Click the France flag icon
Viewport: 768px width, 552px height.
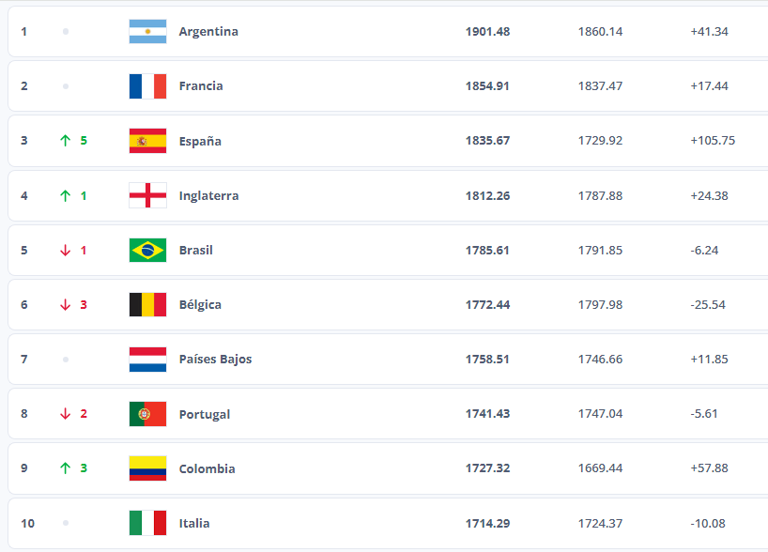click(147, 86)
